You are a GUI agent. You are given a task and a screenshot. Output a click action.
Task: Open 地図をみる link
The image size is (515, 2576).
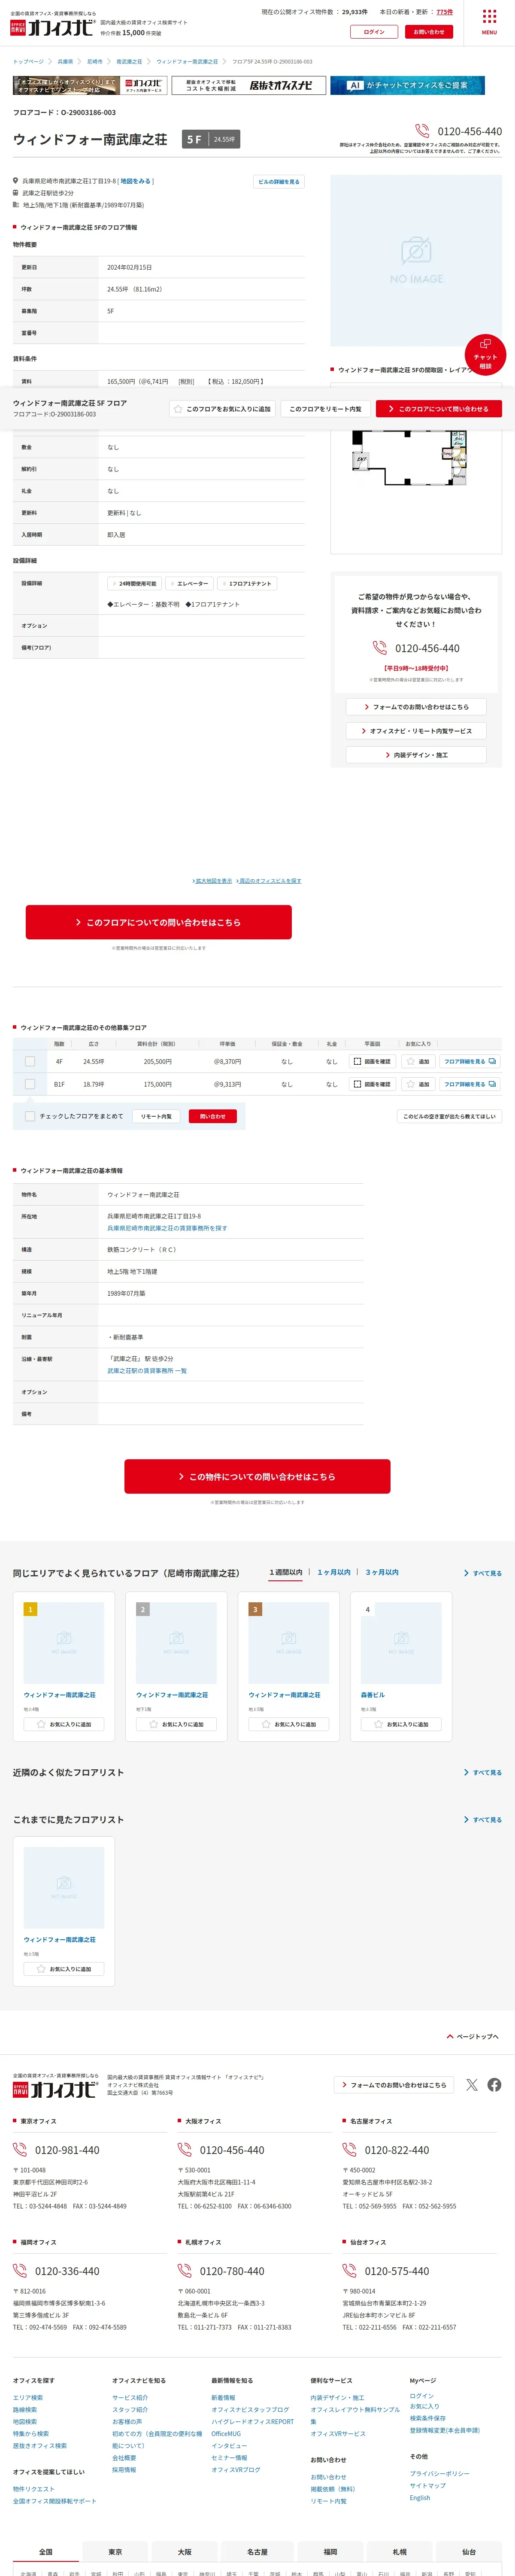coord(135,181)
